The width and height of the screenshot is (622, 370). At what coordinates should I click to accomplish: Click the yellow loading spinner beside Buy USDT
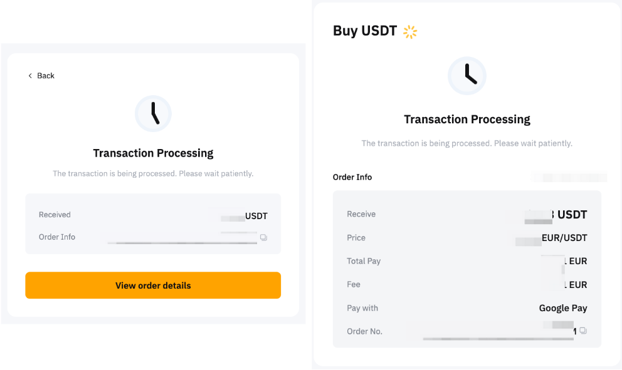[410, 31]
